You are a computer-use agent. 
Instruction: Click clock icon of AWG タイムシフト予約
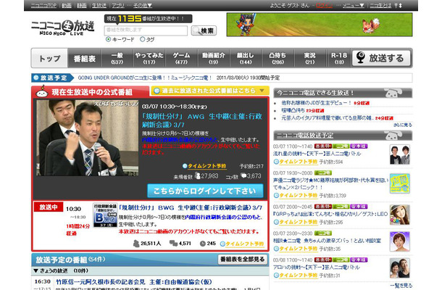185,166
